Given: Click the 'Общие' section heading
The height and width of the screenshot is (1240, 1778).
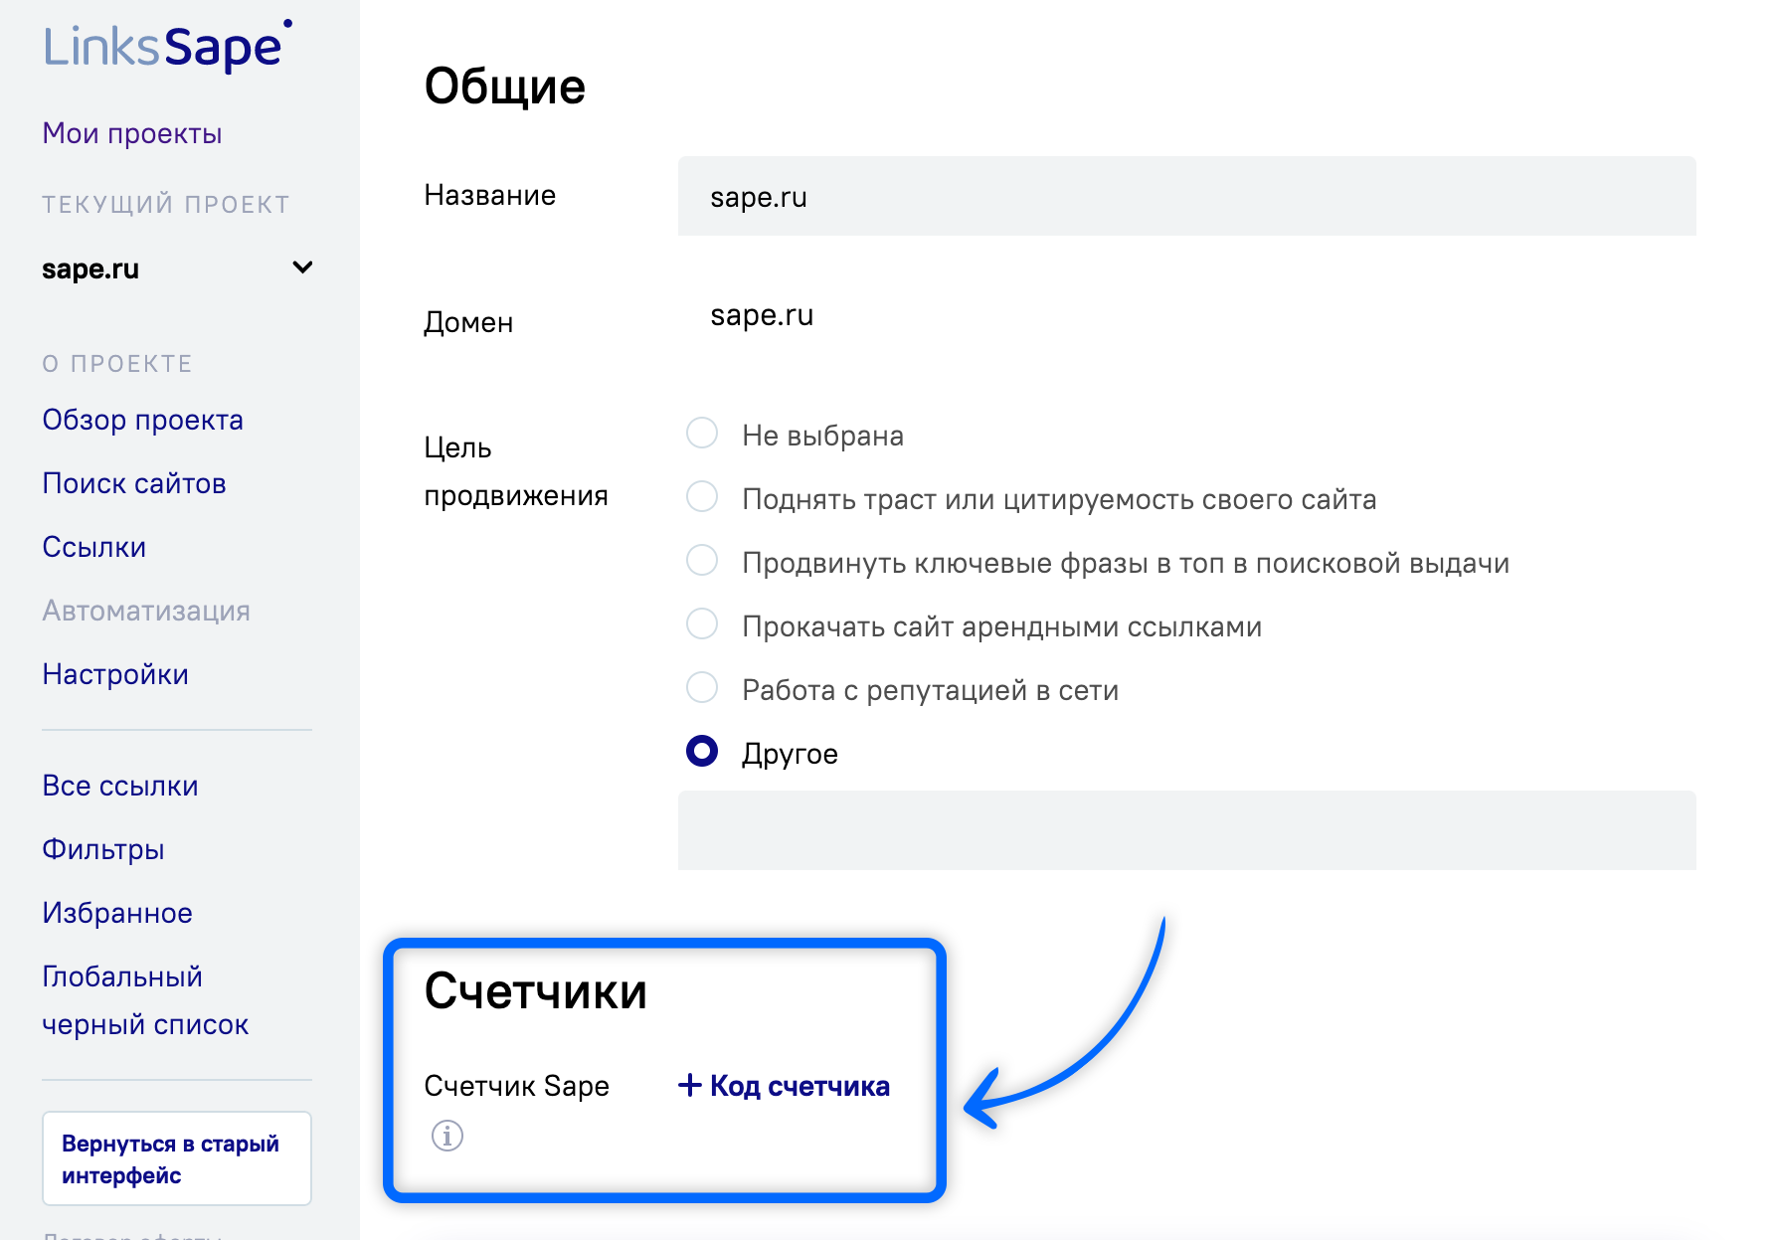Looking at the screenshot, I should tap(505, 87).
